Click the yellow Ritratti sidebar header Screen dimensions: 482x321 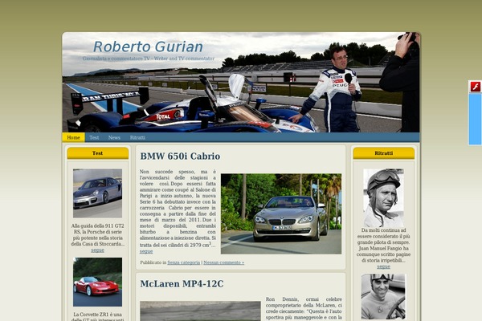[384, 153]
